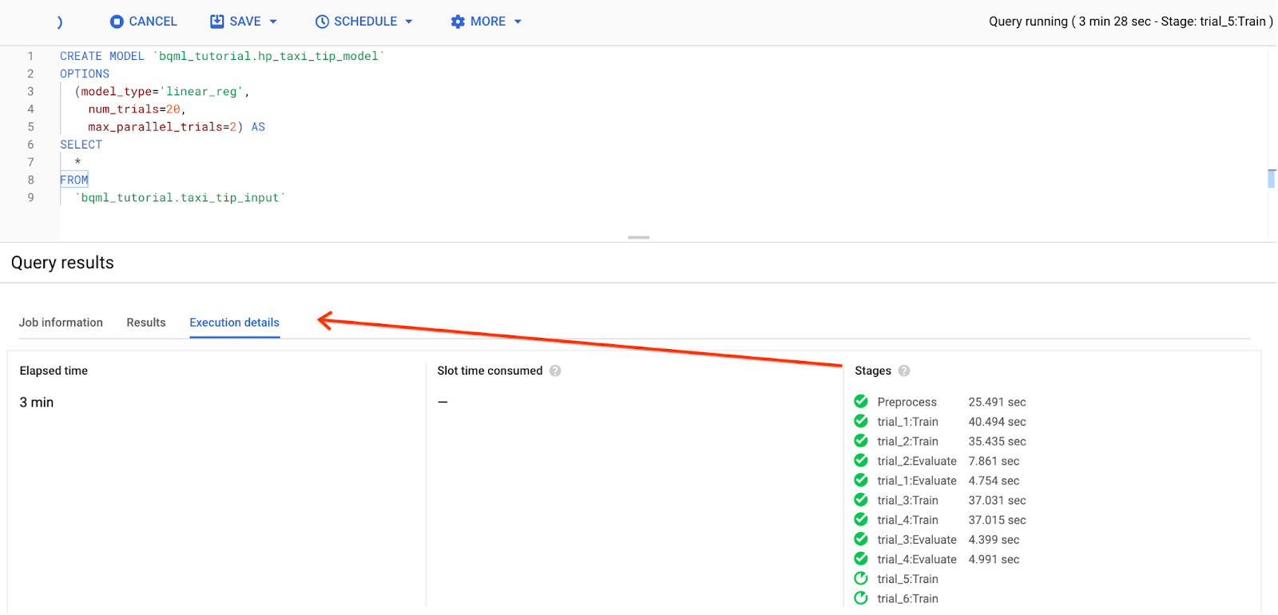The height and width of the screenshot is (615, 1278).
Task: Click the SELECT keyword on line 6
Action: pyautogui.click(x=81, y=145)
